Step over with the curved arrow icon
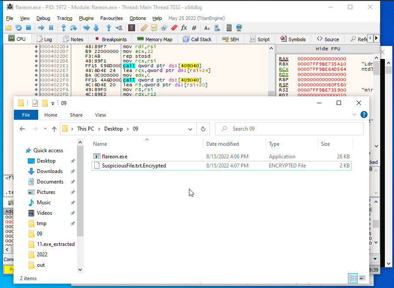The height and width of the screenshot is (288, 394). click(x=73, y=28)
